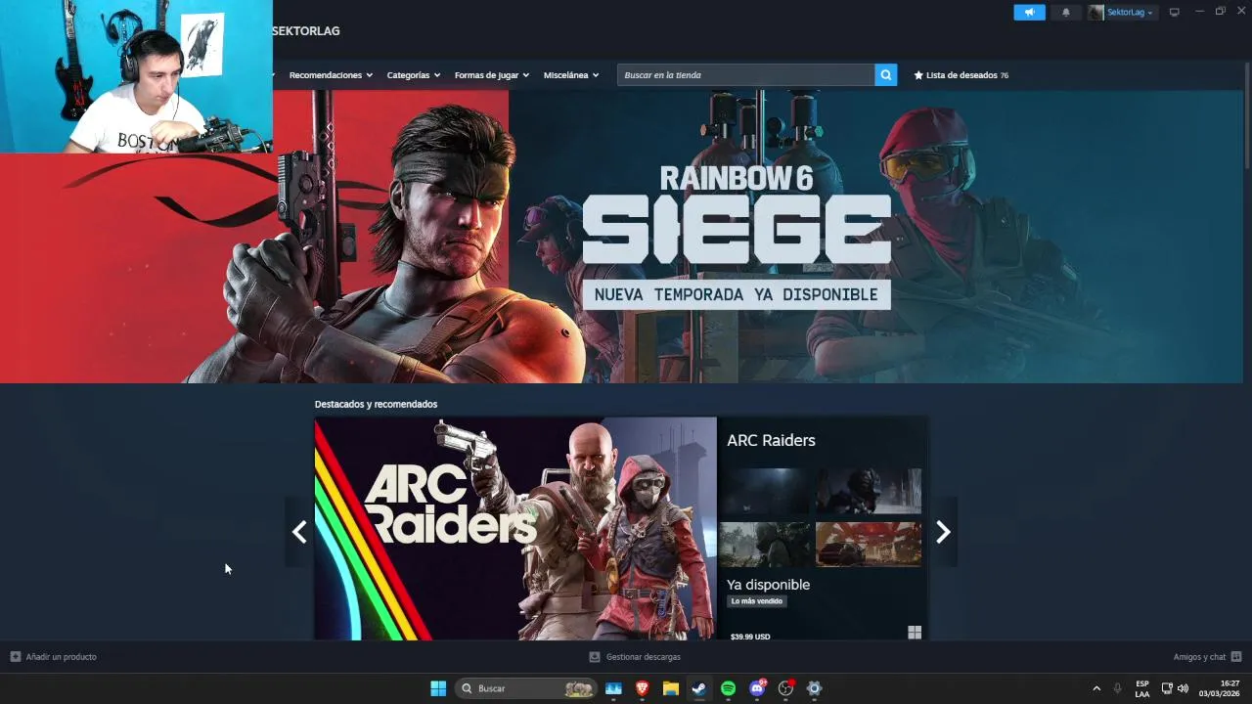
Task: Expand the Miscelánea dropdown menu
Action: click(571, 75)
